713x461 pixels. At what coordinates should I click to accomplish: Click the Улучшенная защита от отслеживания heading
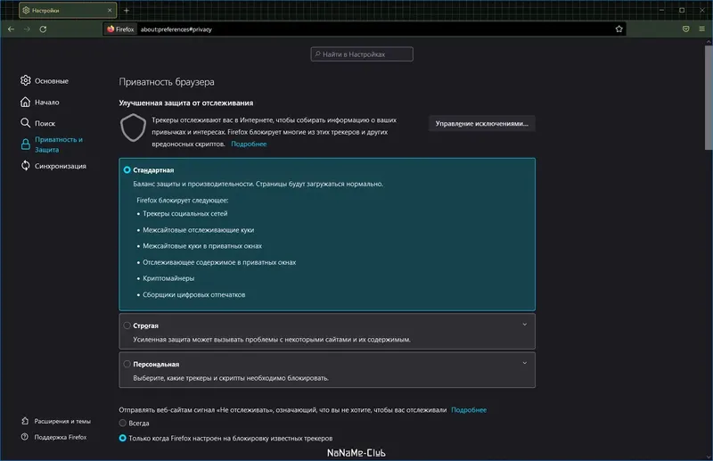[186, 103]
